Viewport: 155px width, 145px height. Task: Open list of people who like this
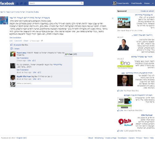coord(17,45)
